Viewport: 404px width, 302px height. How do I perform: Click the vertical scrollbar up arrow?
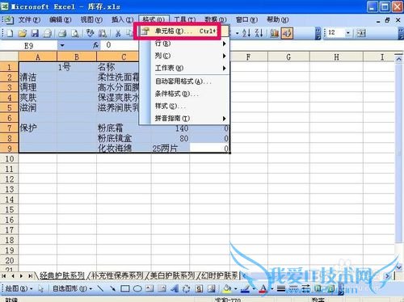tap(398, 58)
